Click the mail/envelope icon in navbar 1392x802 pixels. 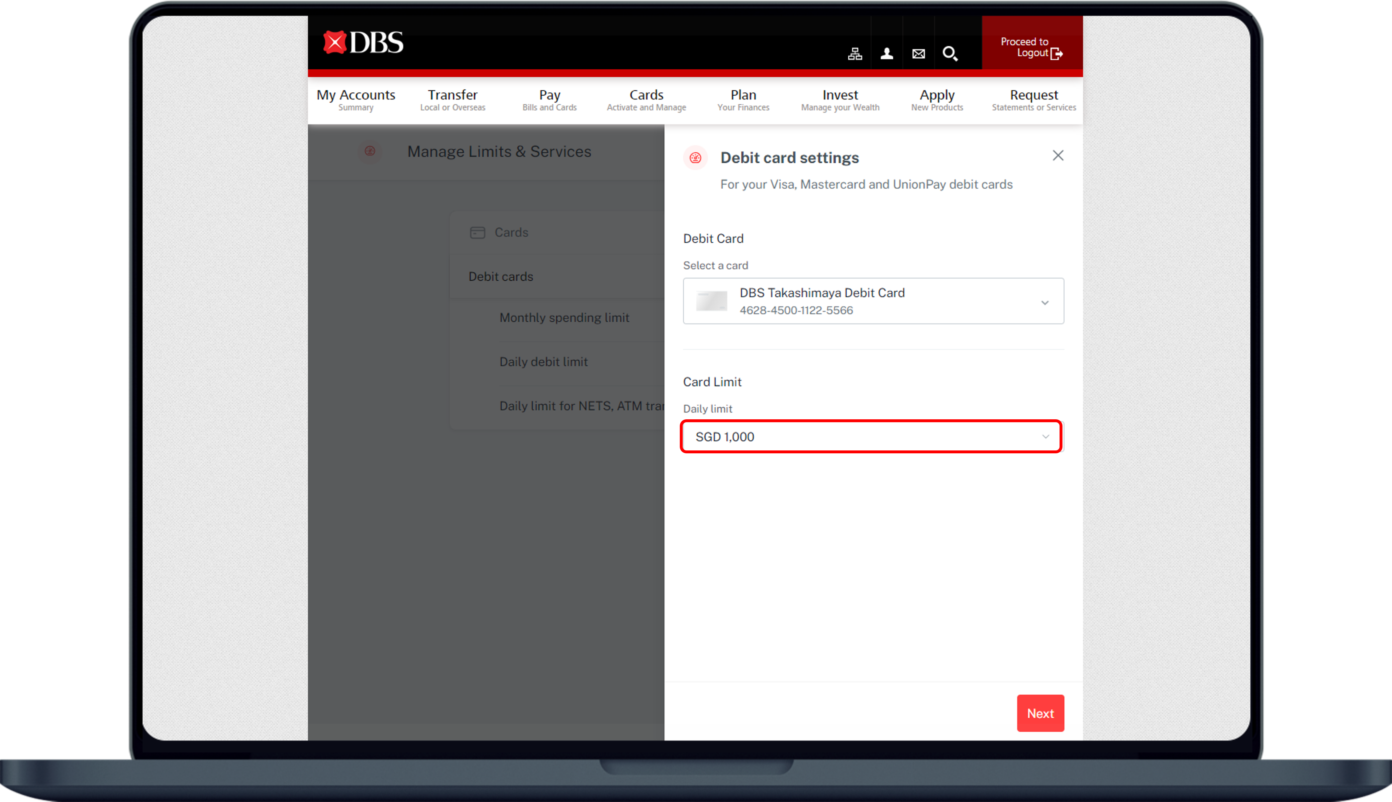[918, 52]
